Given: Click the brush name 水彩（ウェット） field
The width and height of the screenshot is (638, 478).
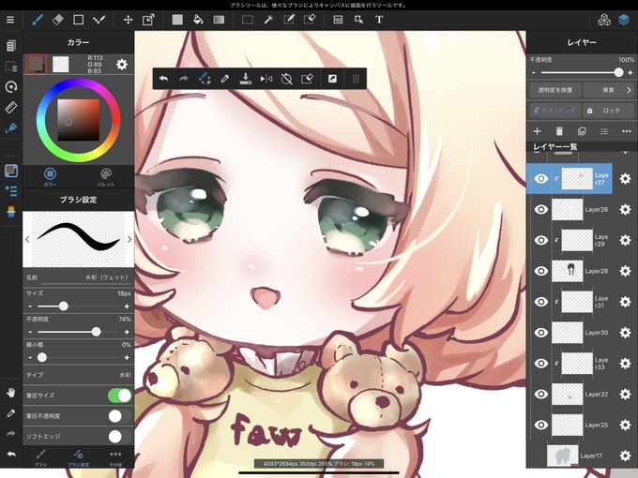Looking at the screenshot, I should [78, 277].
